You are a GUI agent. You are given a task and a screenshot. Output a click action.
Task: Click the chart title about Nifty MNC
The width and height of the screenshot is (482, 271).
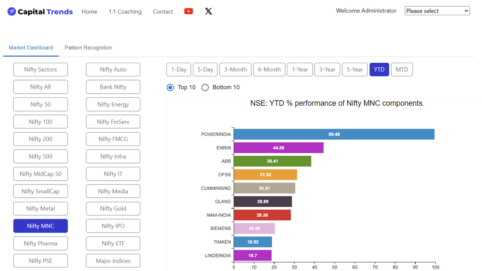[337, 103]
